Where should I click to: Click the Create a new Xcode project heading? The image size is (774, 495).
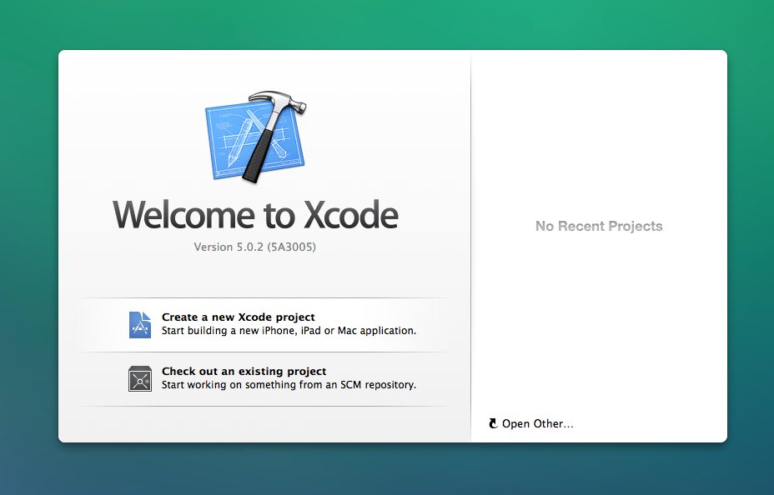tap(239, 317)
